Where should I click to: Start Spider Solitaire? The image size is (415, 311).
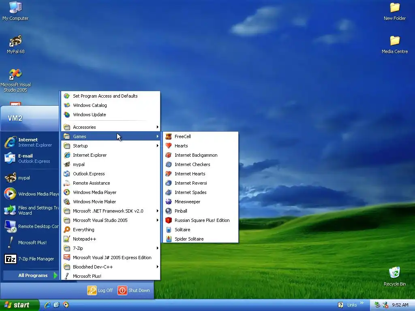200,239
